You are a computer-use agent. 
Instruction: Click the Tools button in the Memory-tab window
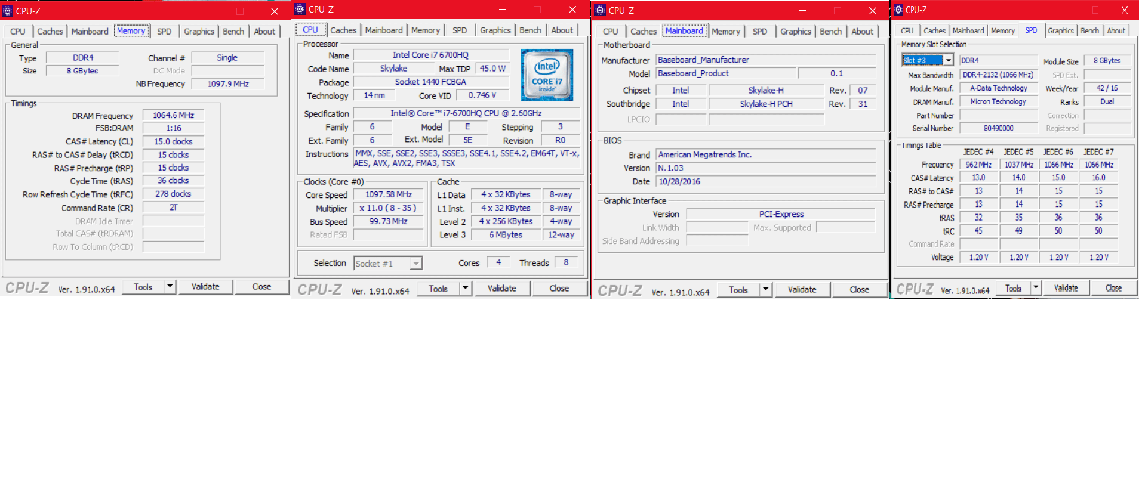pyautogui.click(x=143, y=287)
